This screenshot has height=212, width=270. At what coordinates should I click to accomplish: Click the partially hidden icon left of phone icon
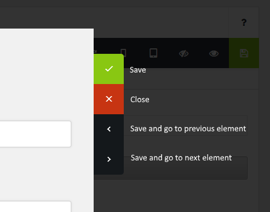pyautogui.click(x=95, y=52)
